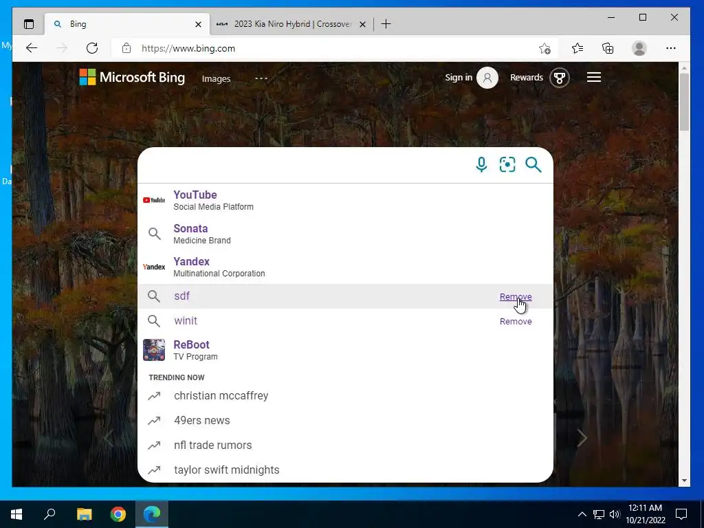Click the microphone voice search icon

pyautogui.click(x=481, y=164)
